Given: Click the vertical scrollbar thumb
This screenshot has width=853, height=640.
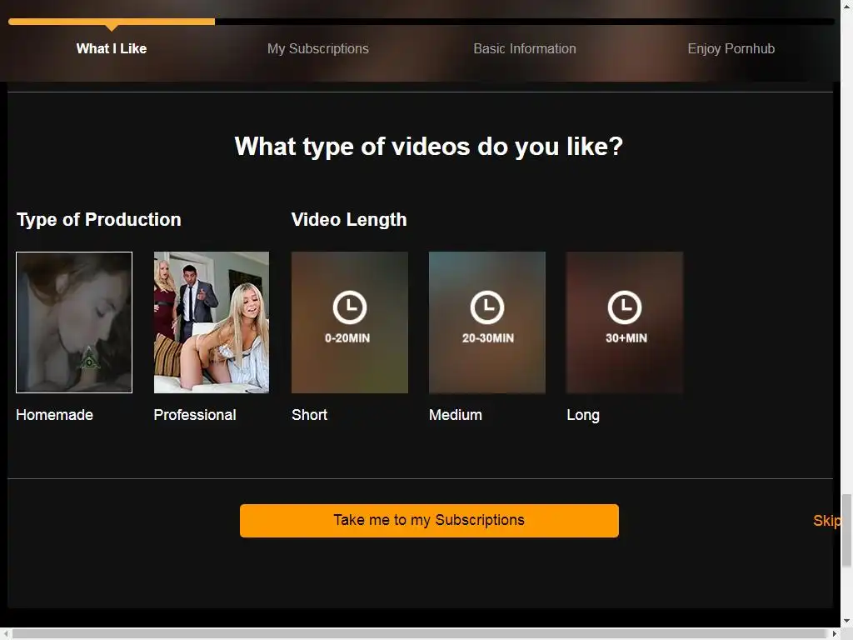Looking at the screenshot, I should tap(846, 531).
